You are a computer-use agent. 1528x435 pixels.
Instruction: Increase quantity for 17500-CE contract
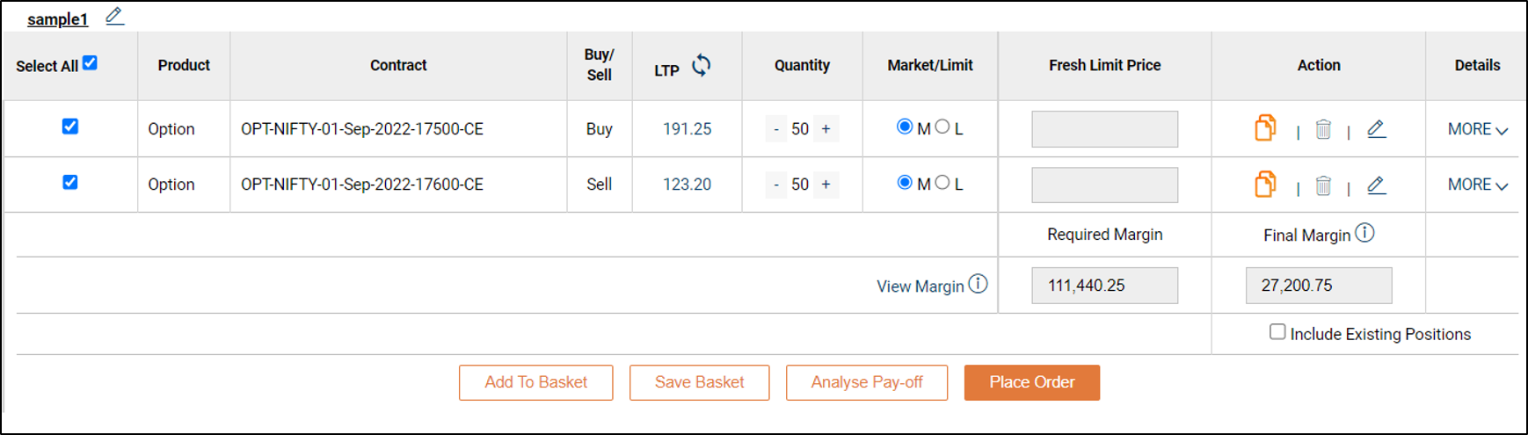click(x=826, y=129)
